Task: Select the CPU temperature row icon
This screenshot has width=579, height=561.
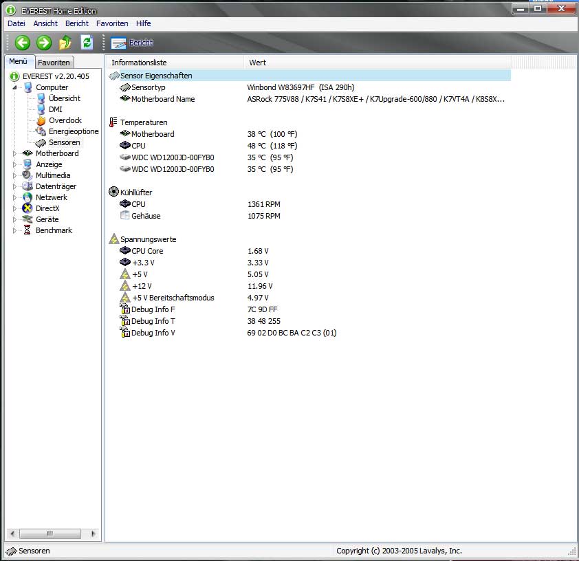Action: (125, 146)
